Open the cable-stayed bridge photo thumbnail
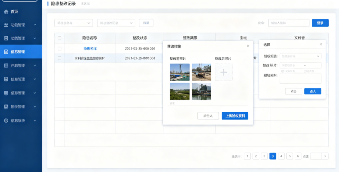339x172 pixels. (180, 72)
